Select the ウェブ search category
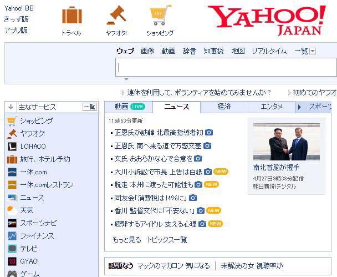The width and height of the screenshot is (337, 277). pyautogui.click(x=125, y=51)
